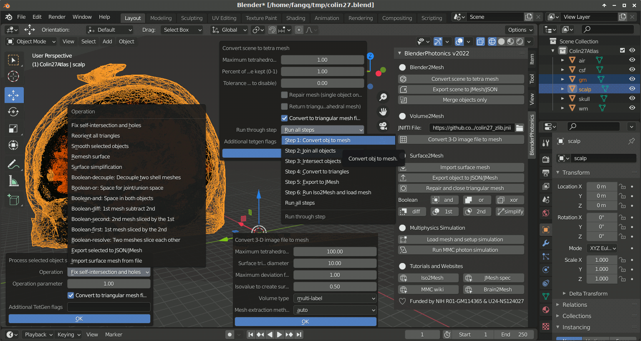This screenshot has width=641, height=341.
Task: Expand the skull object in outliner
Action: coord(563,99)
